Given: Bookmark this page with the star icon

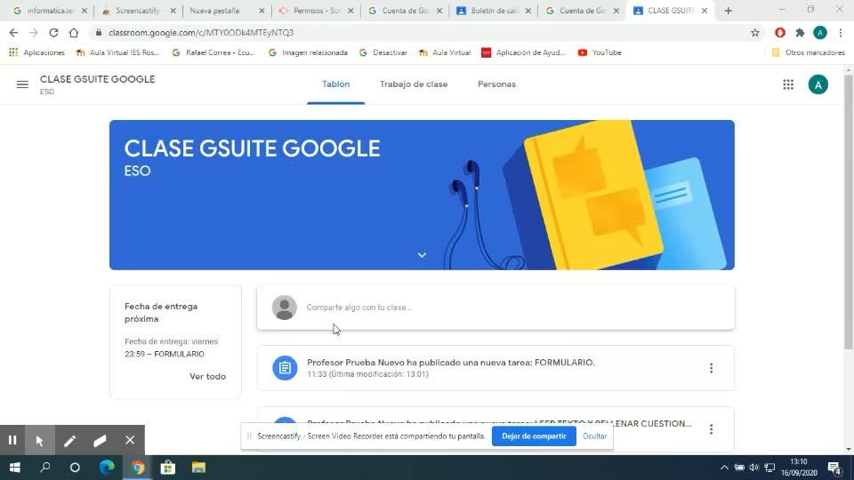Looking at the screenshot, I should pos(755,33).
